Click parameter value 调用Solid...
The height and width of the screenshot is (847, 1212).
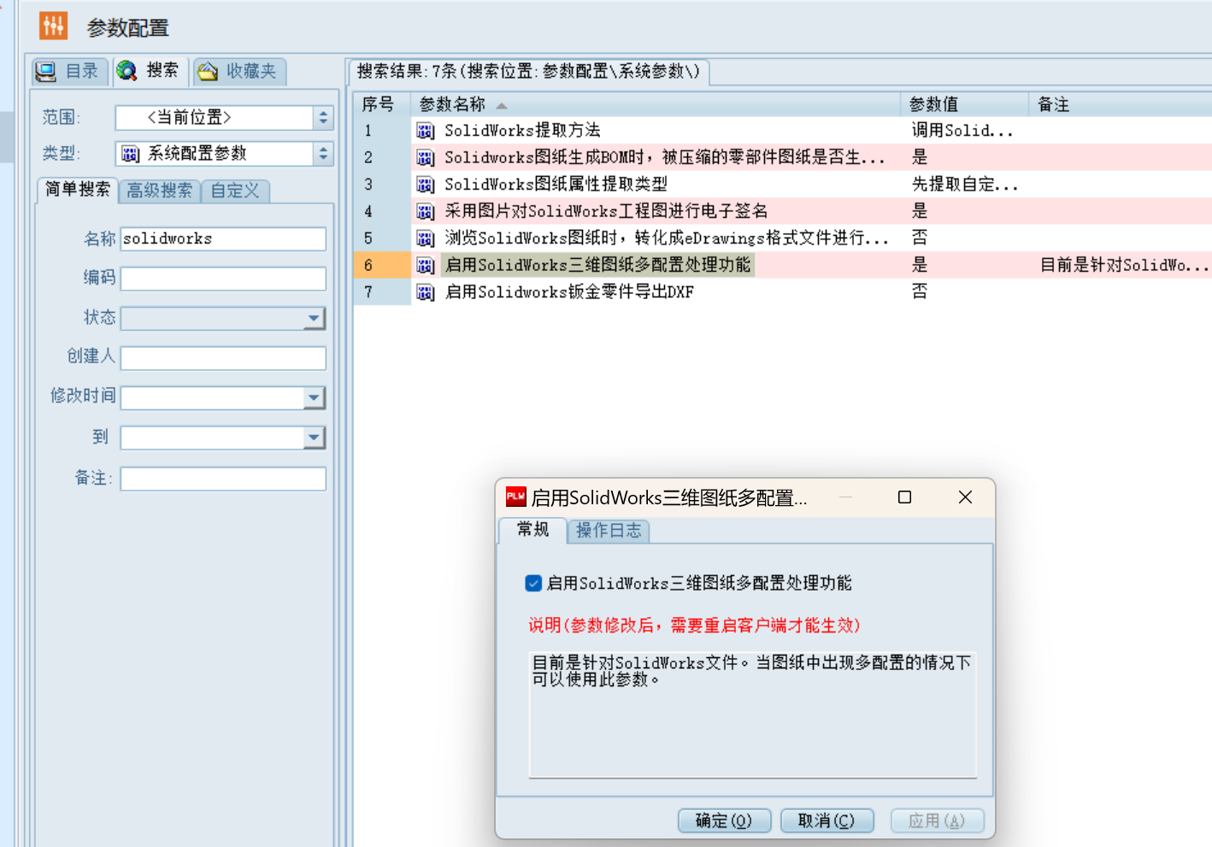(x=962, y=131)
